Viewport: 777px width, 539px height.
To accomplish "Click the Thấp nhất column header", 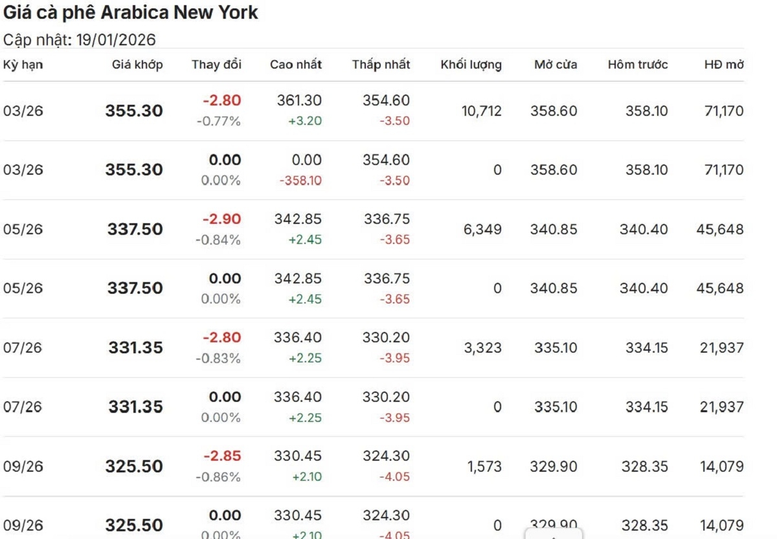I will [x=381, y=65].
